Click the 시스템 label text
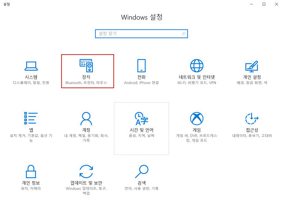 [x=31, y=77]
